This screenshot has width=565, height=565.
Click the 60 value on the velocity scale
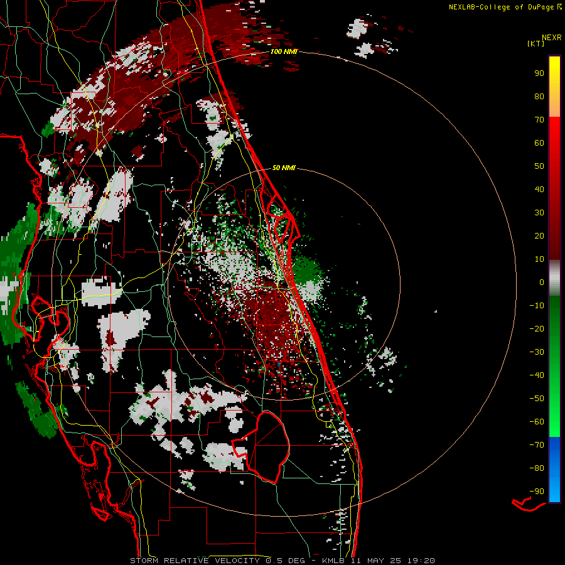tap(539, 143)
